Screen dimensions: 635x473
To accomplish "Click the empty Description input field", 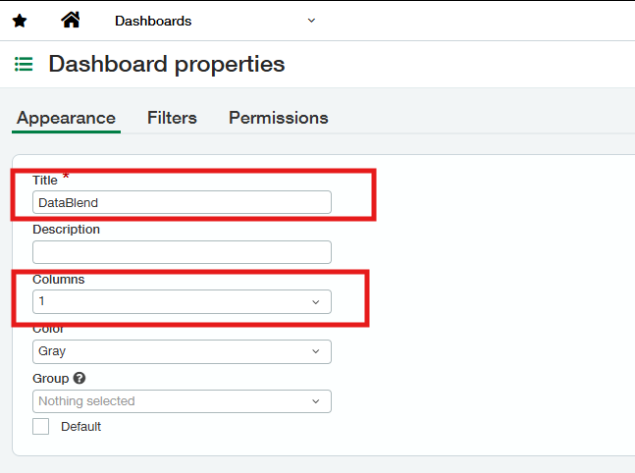I will (182, 252).
